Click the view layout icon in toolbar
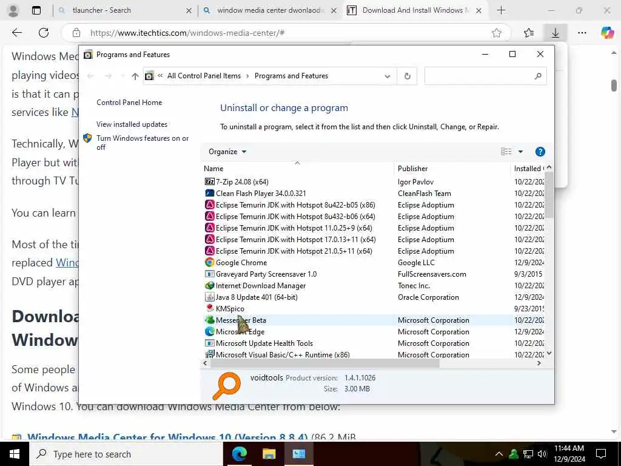 click(506, 152)
